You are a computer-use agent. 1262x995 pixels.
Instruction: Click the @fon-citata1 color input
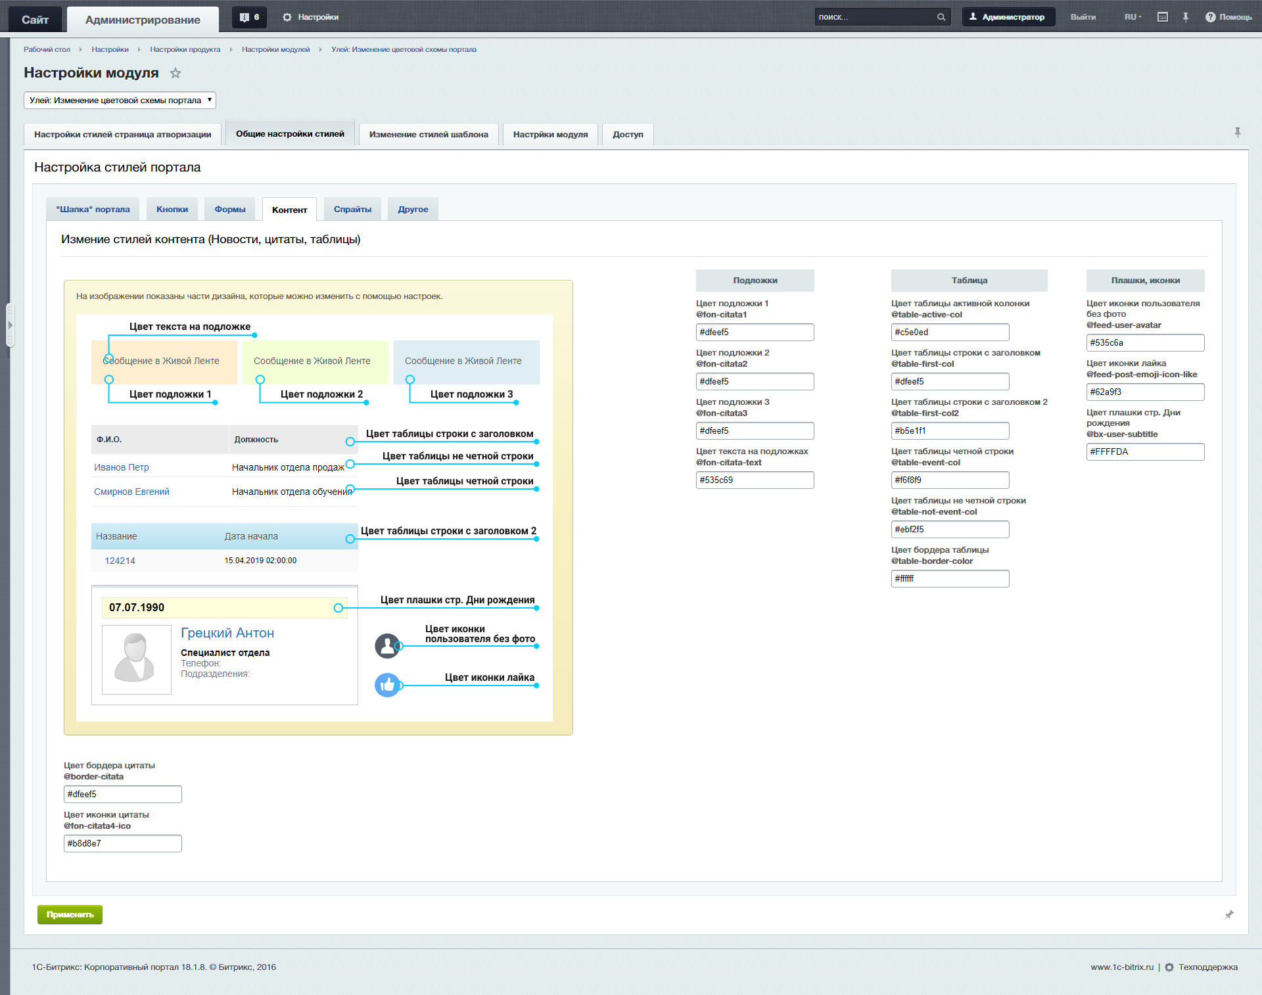coord(755,332)
